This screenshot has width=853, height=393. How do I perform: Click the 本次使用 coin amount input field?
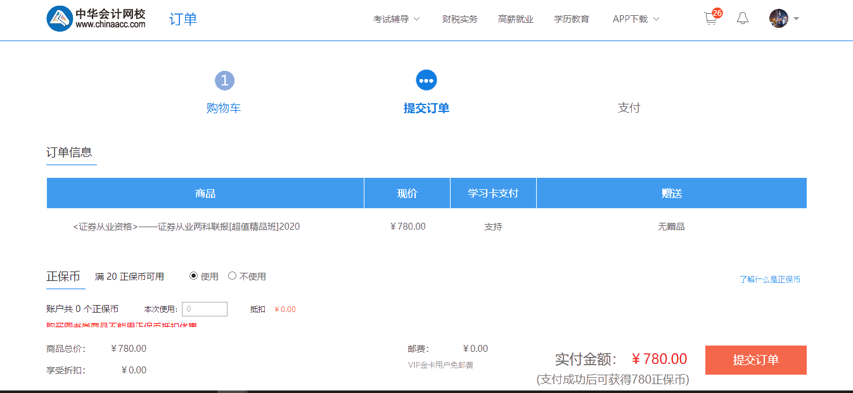coord(205,309)
